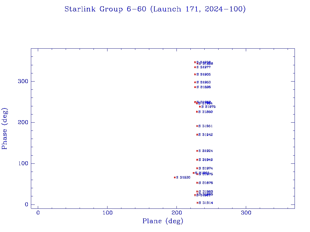Click the S 31949 satellite label
310x232 pixels.
tap(206, 160)
